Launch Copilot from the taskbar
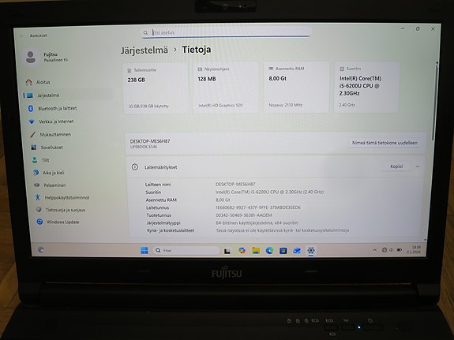 point(242,251)
